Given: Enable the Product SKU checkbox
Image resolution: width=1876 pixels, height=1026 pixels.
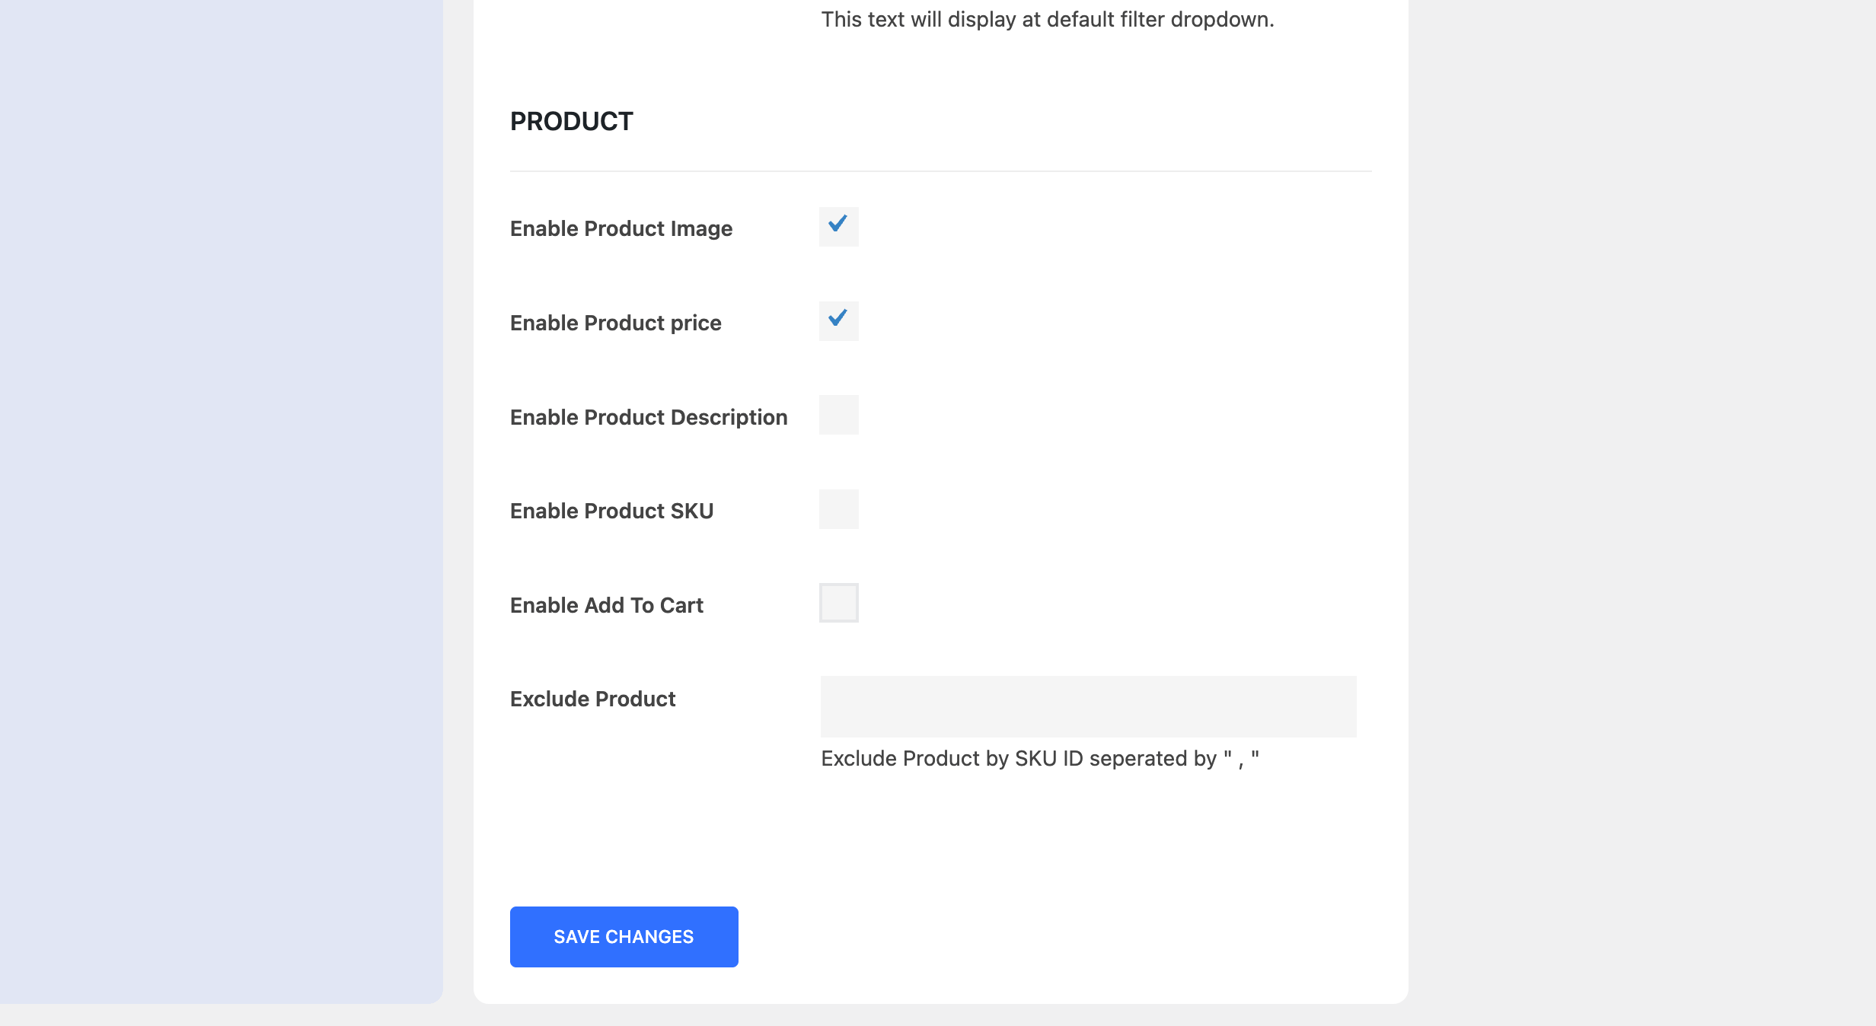Looking at the screenshot, I should (838, 509).
